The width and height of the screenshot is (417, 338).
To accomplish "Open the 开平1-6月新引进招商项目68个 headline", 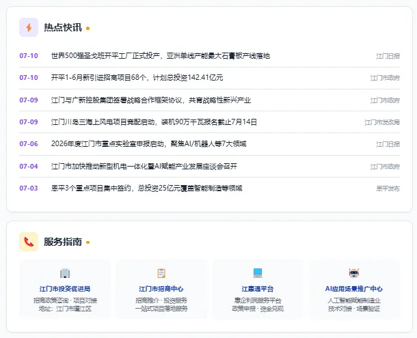I will pos(137,78).
